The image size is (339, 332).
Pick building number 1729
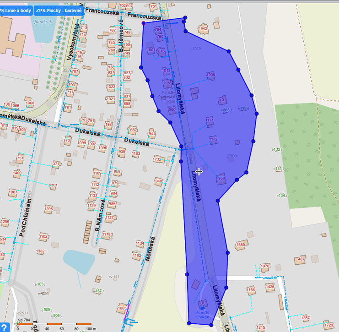[328, 325]
